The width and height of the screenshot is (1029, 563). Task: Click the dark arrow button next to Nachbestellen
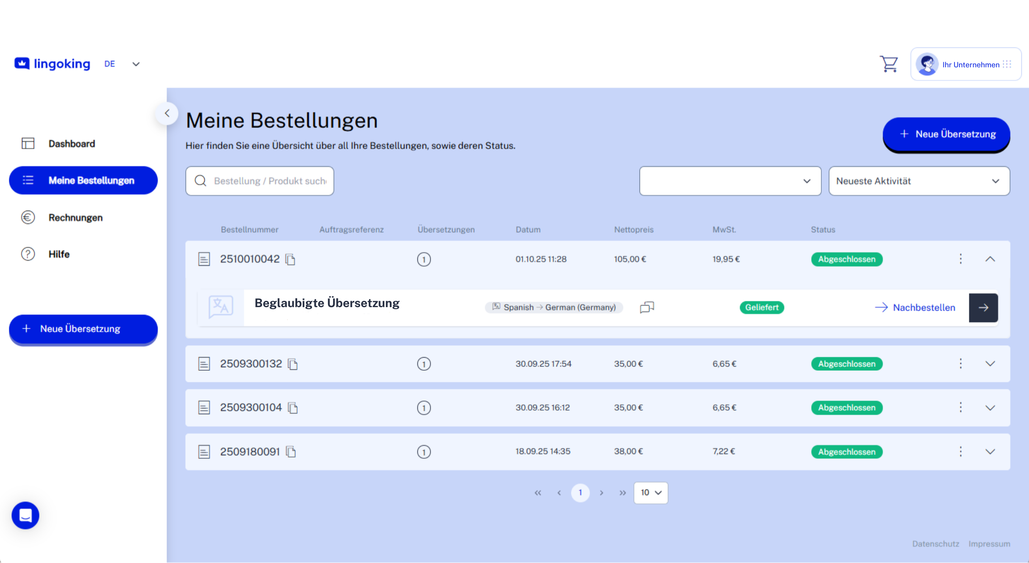click(983, 308)
